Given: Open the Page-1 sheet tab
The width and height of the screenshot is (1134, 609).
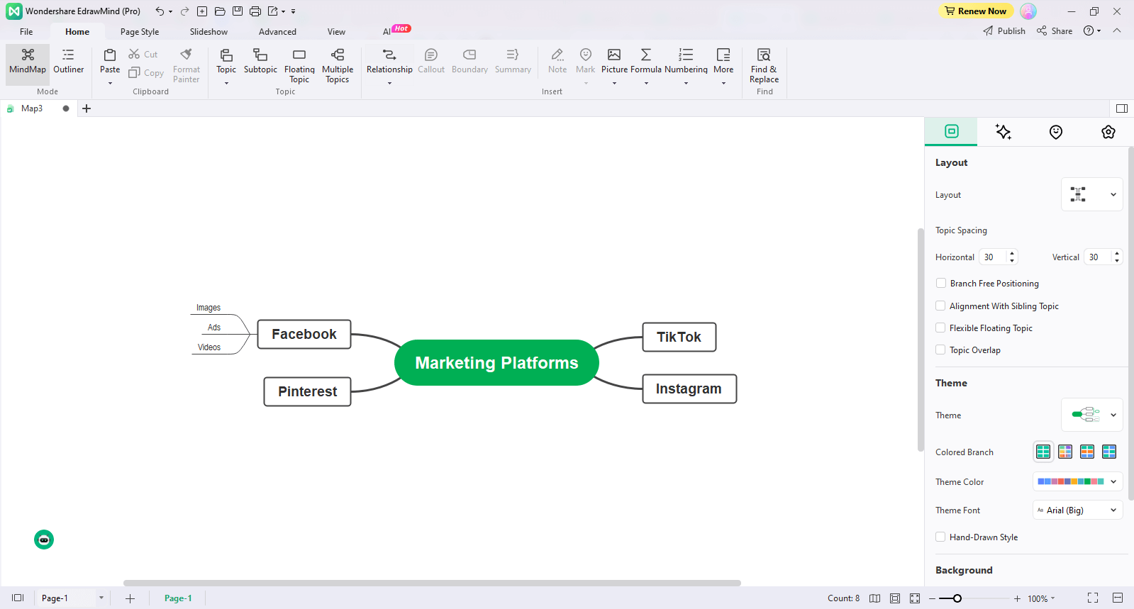Looking at the screenshot, I should tap(178, 598).
